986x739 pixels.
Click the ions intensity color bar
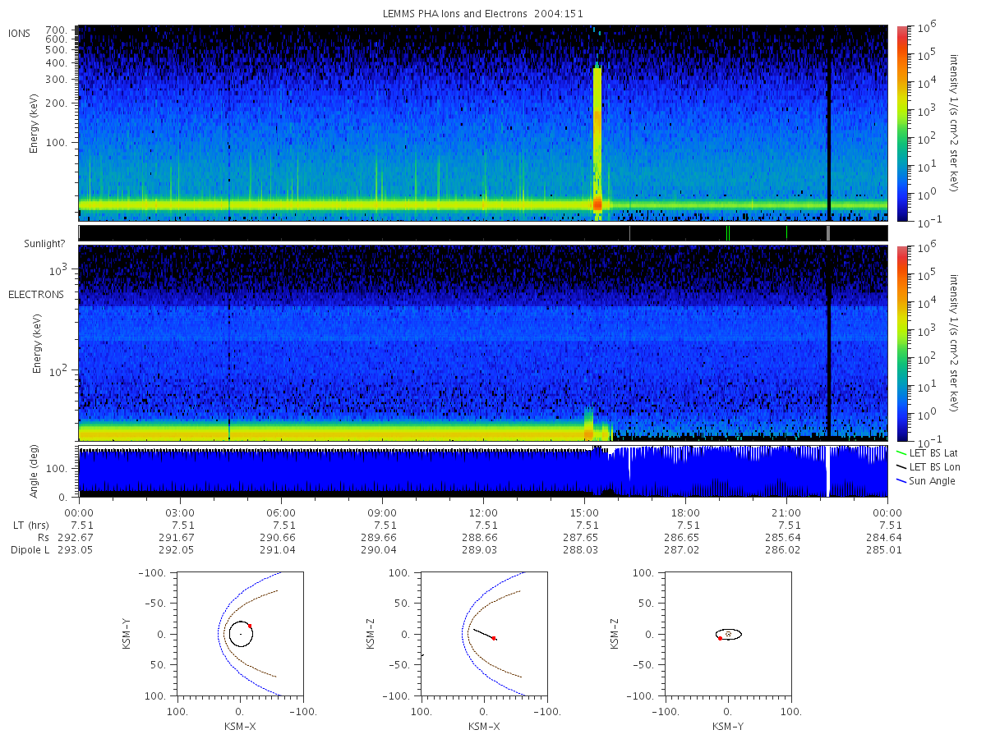(902, 123)
